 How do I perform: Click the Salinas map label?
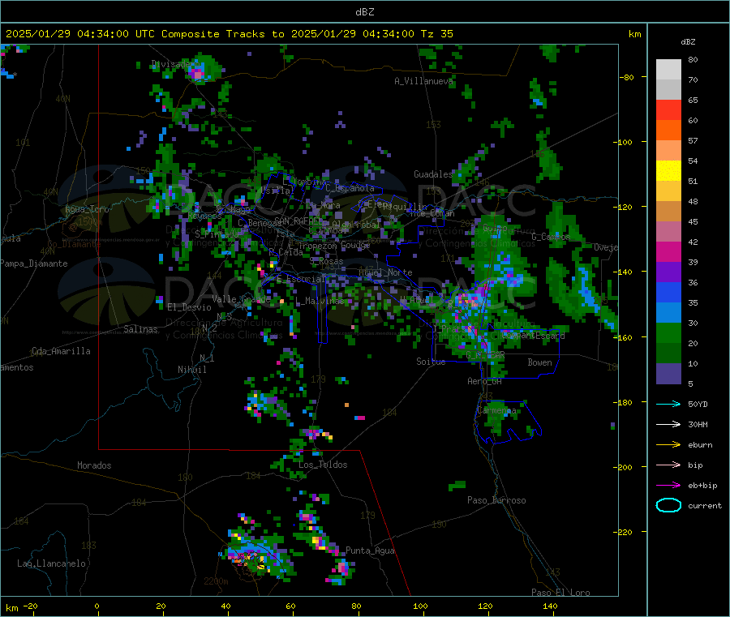click(140, 329)
